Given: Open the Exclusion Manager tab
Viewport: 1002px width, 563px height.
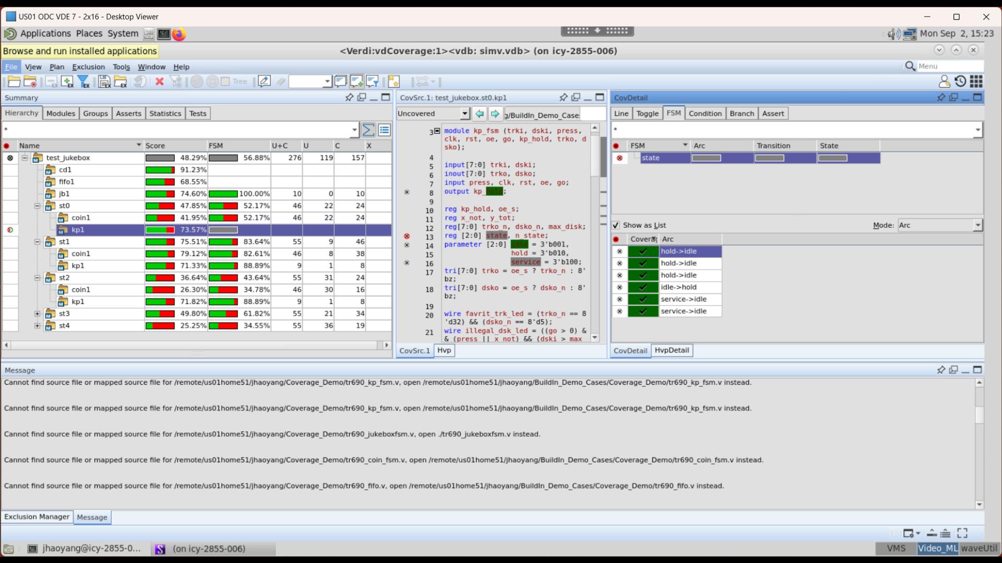Looking at the screenshot, I should (37, 517).
